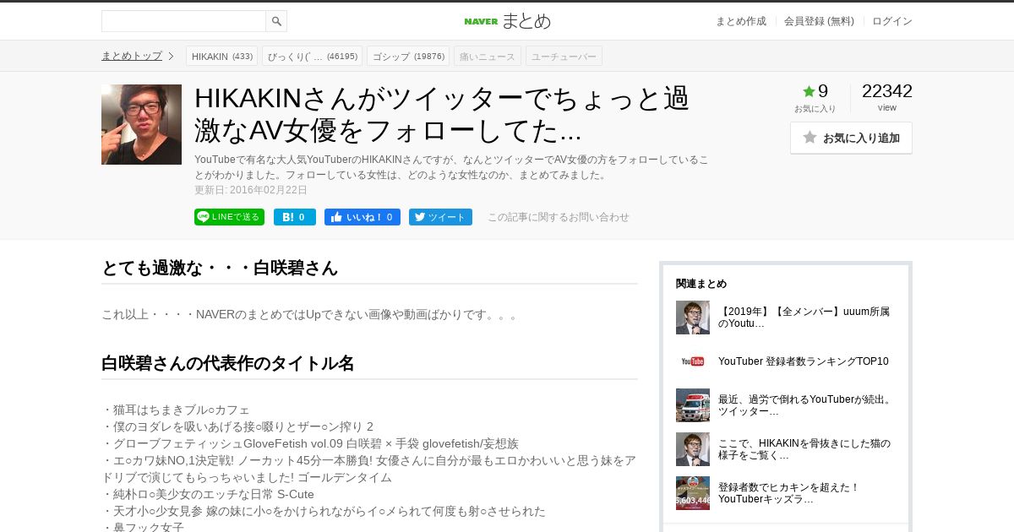Click the line ・鼻フック女子

[x=143, y=527]
